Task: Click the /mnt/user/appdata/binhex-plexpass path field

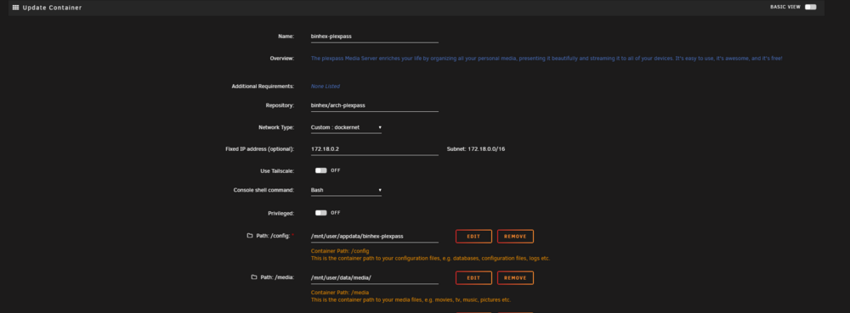Action: pyautogui.click(x=374, y=237)
